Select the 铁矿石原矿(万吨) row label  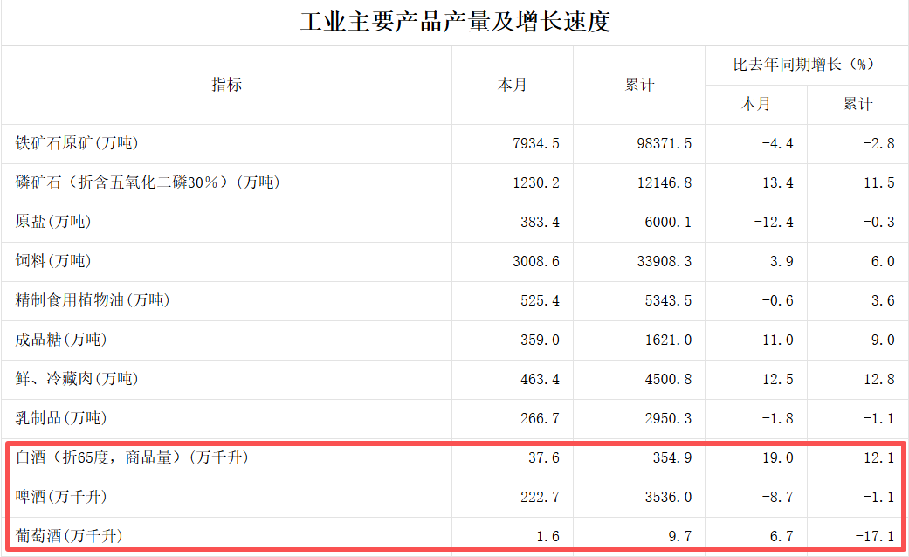click(x=77, y=143)
